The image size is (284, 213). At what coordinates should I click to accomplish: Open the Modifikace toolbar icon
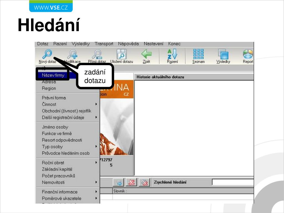click(72, 54)
